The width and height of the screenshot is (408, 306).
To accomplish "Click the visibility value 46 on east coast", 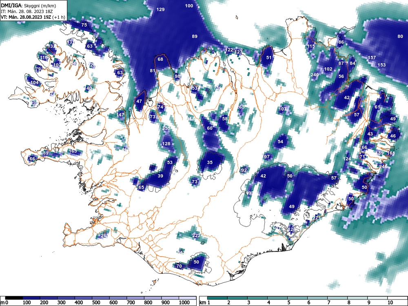I will pyautogui.click(x=393, y=136).
